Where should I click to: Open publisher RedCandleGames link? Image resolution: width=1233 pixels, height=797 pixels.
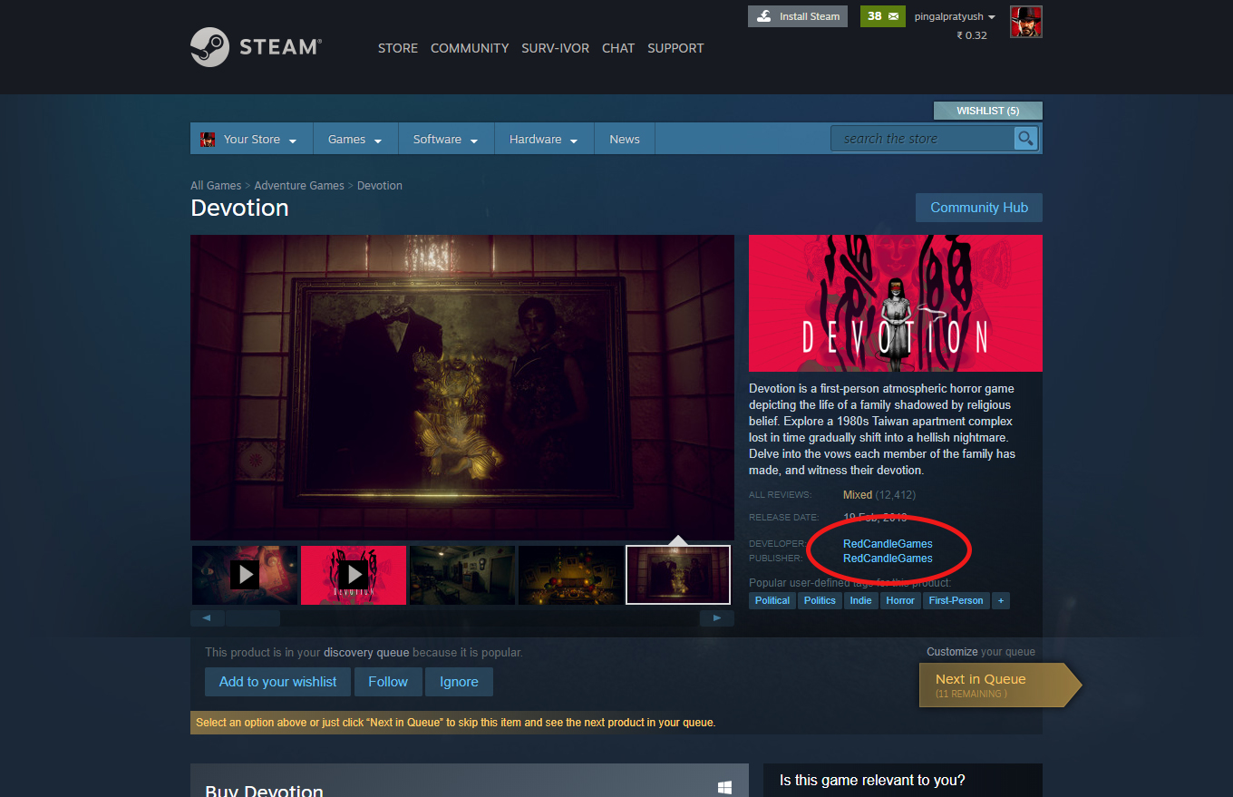(888, 559)
